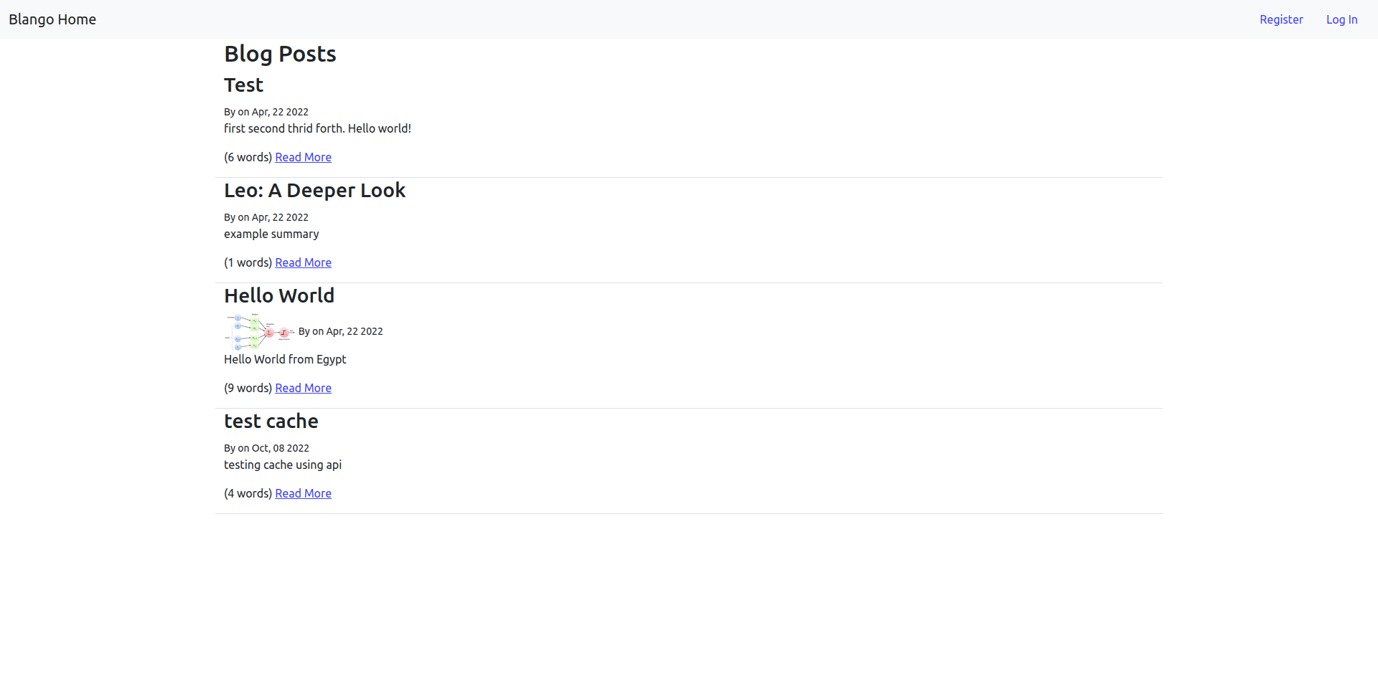Click the Hello World from Egypt summary
Screen dimensions: 1378x699
coord(285,359)
